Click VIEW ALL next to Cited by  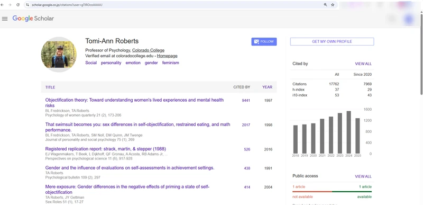pos(363,64)
